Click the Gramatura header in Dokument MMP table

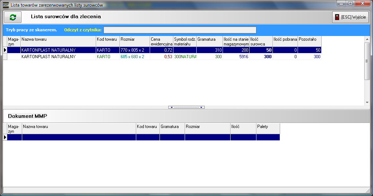click(x=172, y=129)
